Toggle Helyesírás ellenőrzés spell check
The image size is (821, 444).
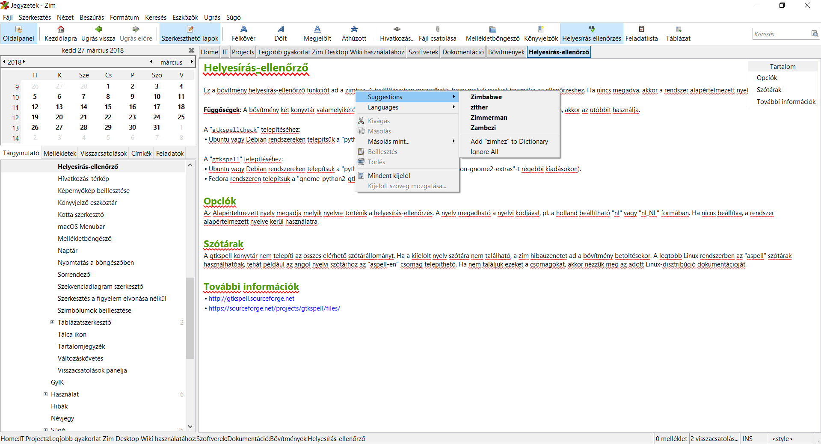pyautogui.click(x=591, y=33)
